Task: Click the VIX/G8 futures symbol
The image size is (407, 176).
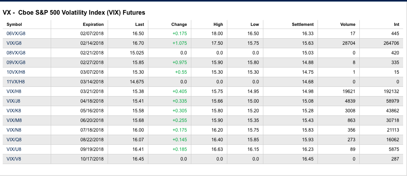Action: point(14,43)
